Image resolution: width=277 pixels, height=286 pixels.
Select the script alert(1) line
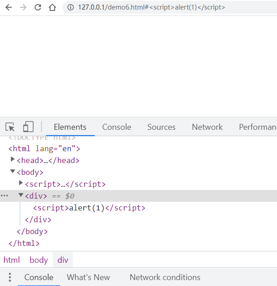tap(89, 208)
